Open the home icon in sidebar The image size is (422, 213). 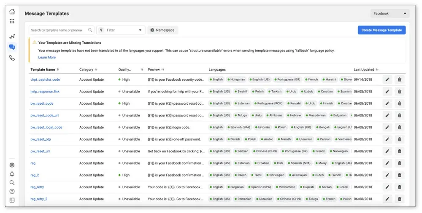pos(12,11)
